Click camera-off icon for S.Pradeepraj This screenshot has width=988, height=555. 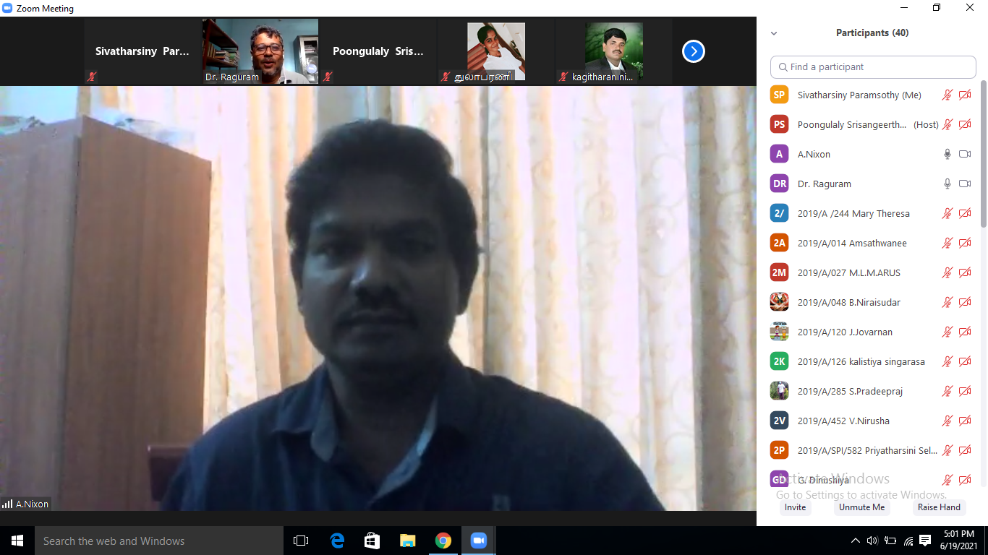965,391
